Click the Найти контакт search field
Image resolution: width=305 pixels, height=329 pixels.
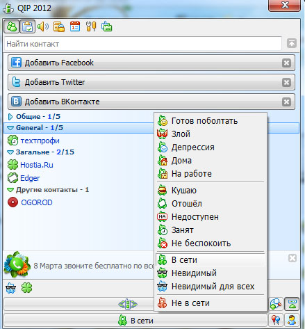tap(143, 44)
